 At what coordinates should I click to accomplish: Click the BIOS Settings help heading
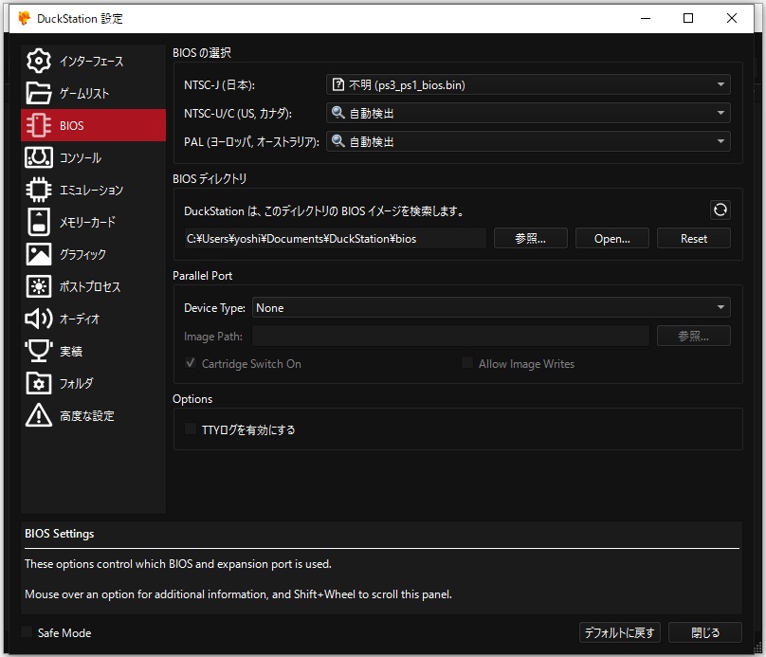point(60,534)
